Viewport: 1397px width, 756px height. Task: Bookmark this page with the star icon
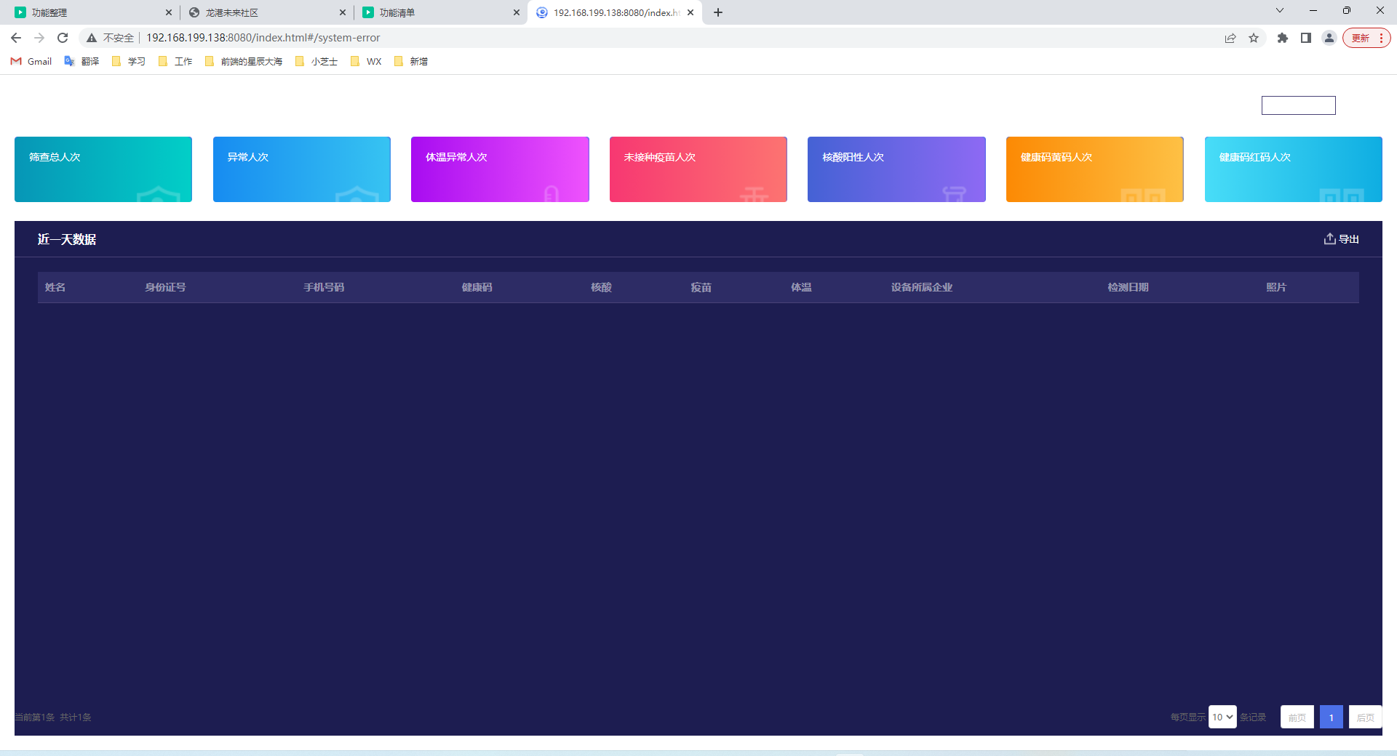pyautogui.click(x=1254, y=38)
